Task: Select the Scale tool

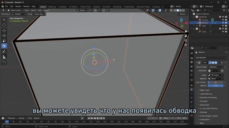Action: point(4,41)
